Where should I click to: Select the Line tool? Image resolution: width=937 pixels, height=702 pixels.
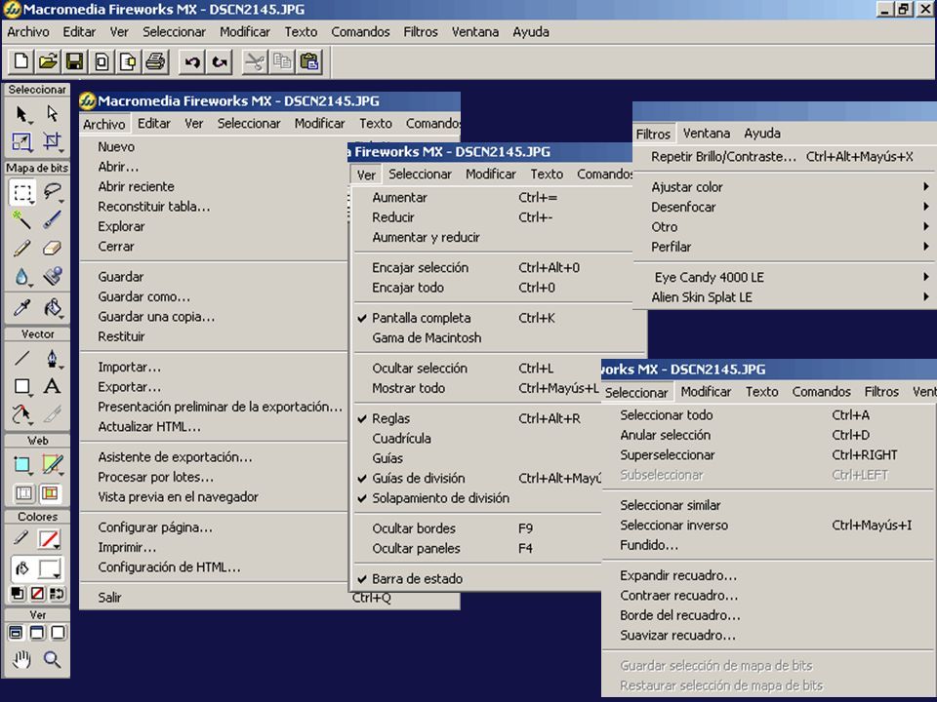(22, 358)
